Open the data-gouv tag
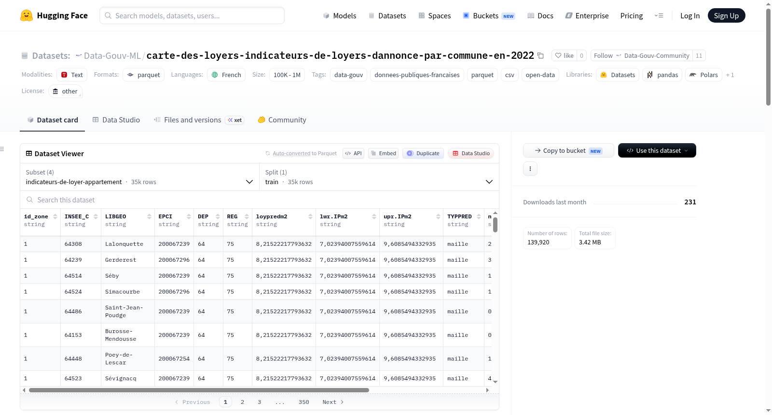This screenshot has height=415, width=772. (349, 75)
